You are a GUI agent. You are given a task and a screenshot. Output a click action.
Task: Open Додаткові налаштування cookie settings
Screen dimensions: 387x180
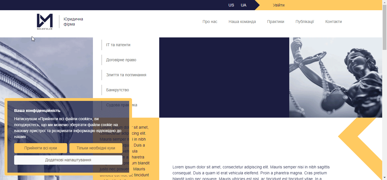[68, 160]
